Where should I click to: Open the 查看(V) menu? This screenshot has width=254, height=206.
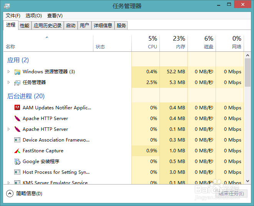click(55, 16)
